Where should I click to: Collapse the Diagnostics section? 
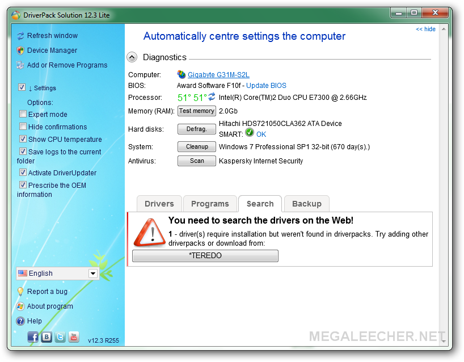tap(132, 57)
